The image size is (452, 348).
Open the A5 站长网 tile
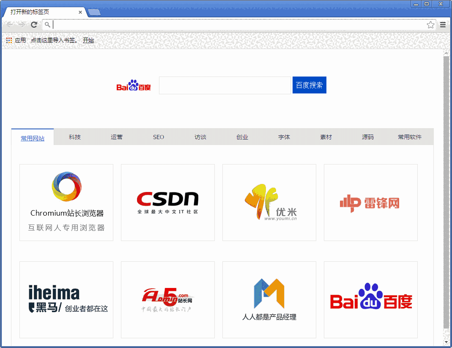[168, 299]
